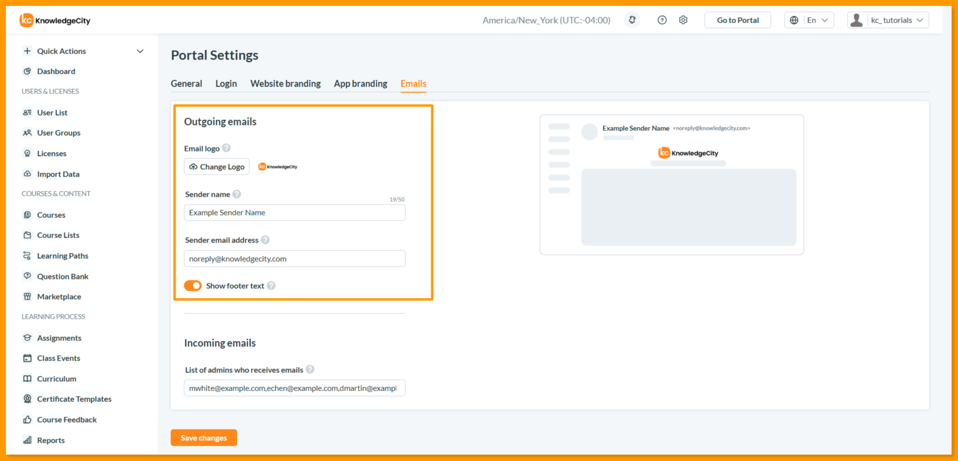
Task: Click into the Sender name field
Action: click(x=295, y=213)
